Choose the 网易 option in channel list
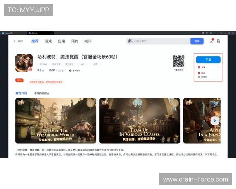Screen dimensions: 236x189 [x=201, y=73]
